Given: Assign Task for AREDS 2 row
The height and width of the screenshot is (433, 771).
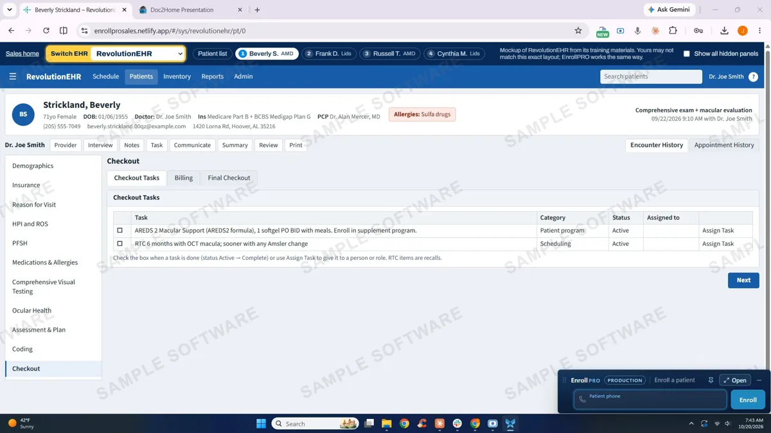Looking at the screenshot, I should pyautogui.click(x=718, y=230).
